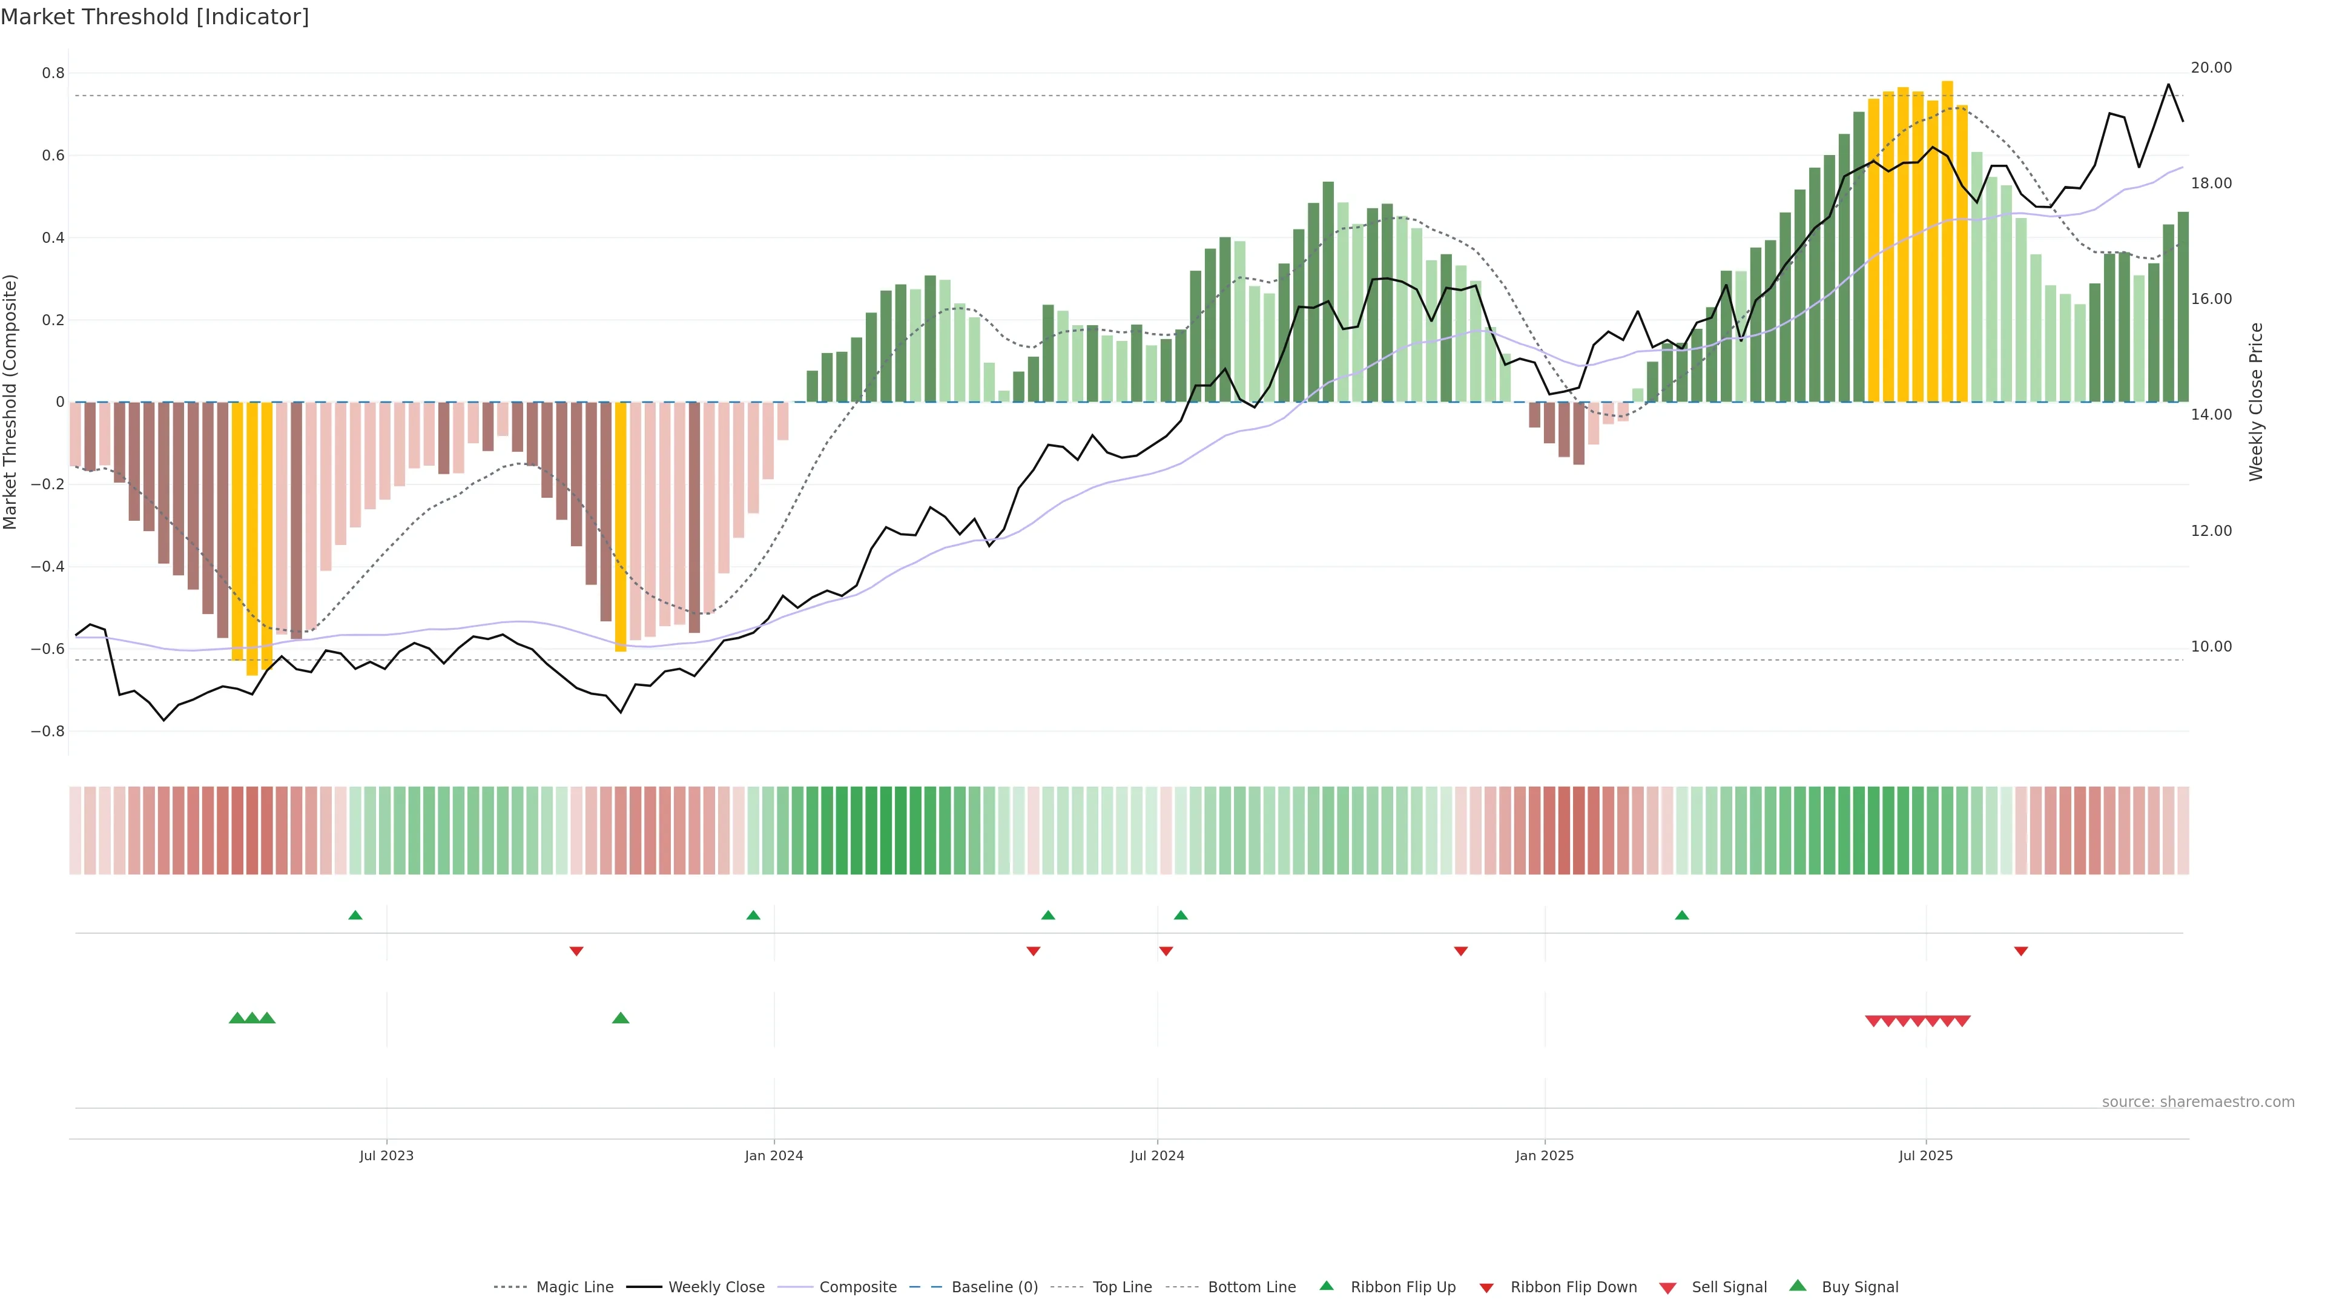Click the ribbon flip down marker after Jul 2025

pos(2021,951)
